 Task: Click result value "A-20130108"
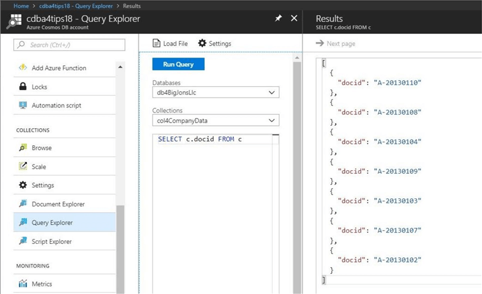tap(397, 112)
